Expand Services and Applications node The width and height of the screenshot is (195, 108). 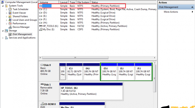(x=3, y=38)
